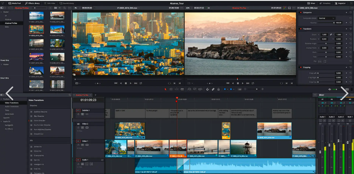Toggle the Position Lock padlock icon
Viewport: 354px width, 174px height.
click(x=219, y=89)
